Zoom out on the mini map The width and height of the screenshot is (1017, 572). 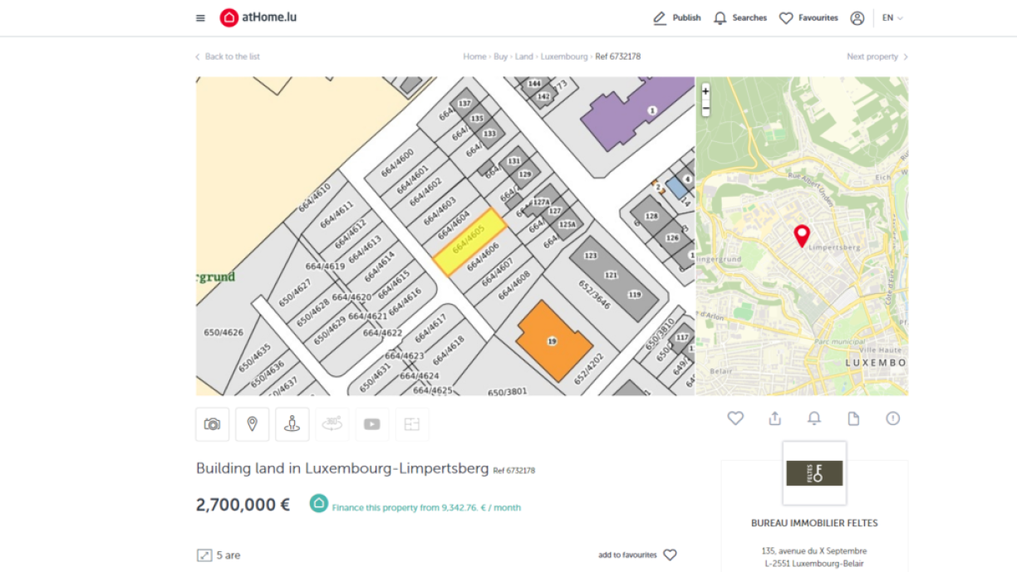click(x=705, y=109)
